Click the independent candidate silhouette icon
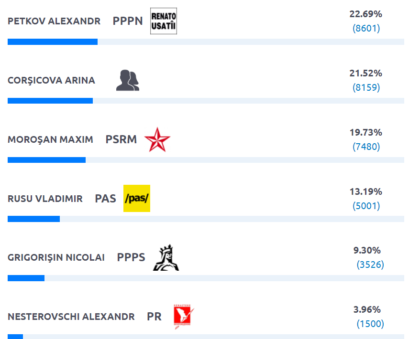 [x=128, y=80]
